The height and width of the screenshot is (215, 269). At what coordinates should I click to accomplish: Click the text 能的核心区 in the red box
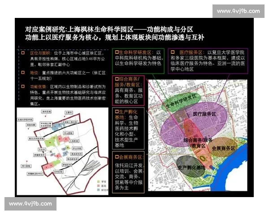[126, 101]
